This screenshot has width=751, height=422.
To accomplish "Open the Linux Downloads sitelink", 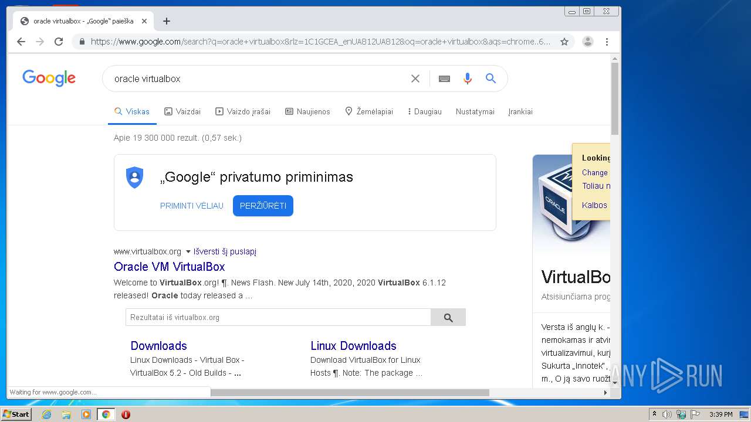I will [354, 346].
